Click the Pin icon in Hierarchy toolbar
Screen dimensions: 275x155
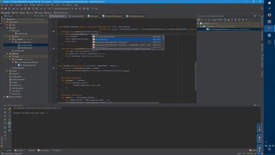(x=235, y=20)
